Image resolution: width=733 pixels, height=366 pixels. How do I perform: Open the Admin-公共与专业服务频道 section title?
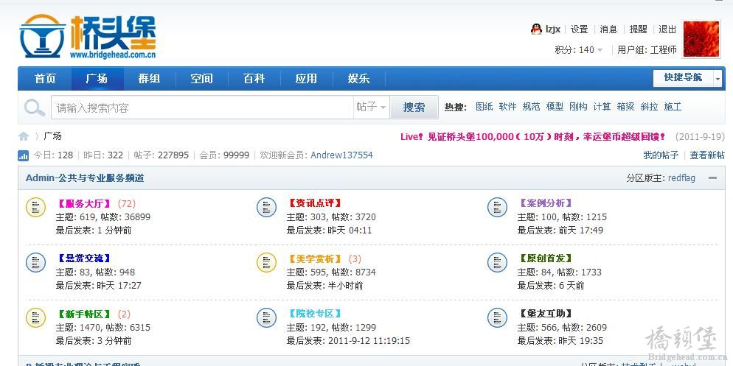[x=85, y=178]
